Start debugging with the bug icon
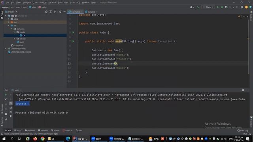253x142 pixels. (222, 7)
